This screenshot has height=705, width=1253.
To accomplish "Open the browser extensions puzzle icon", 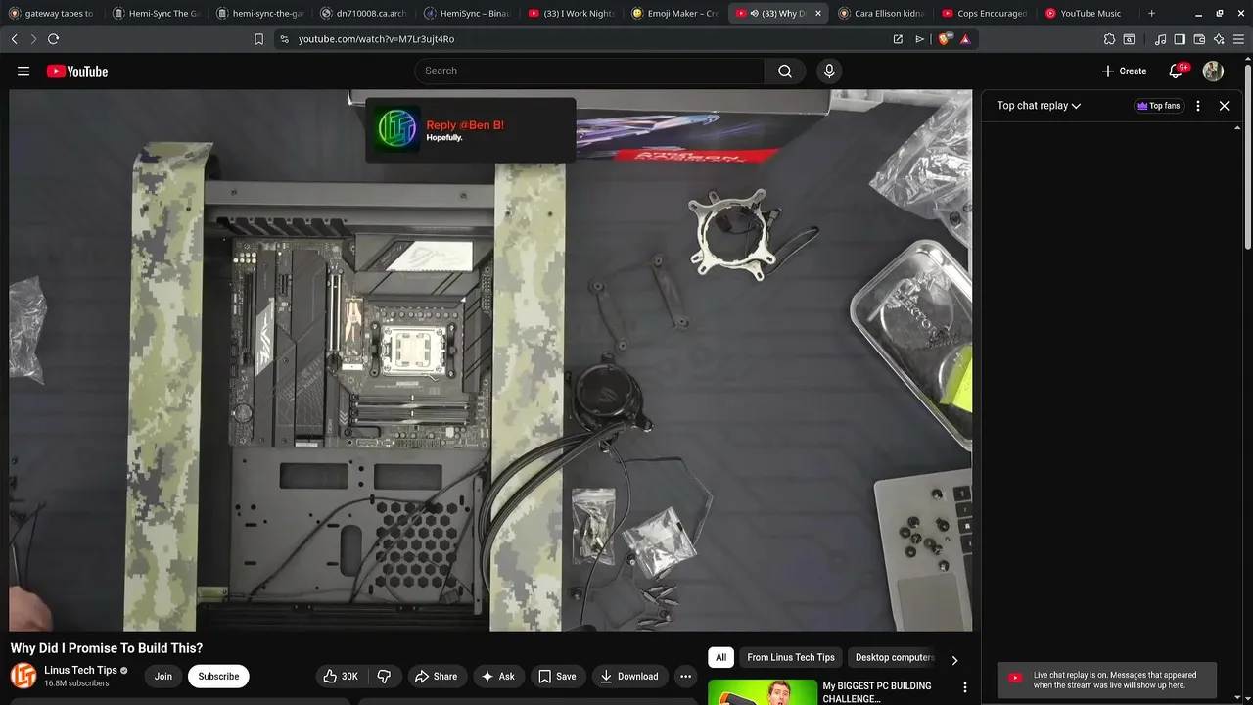I will [x=1109, y=39].
